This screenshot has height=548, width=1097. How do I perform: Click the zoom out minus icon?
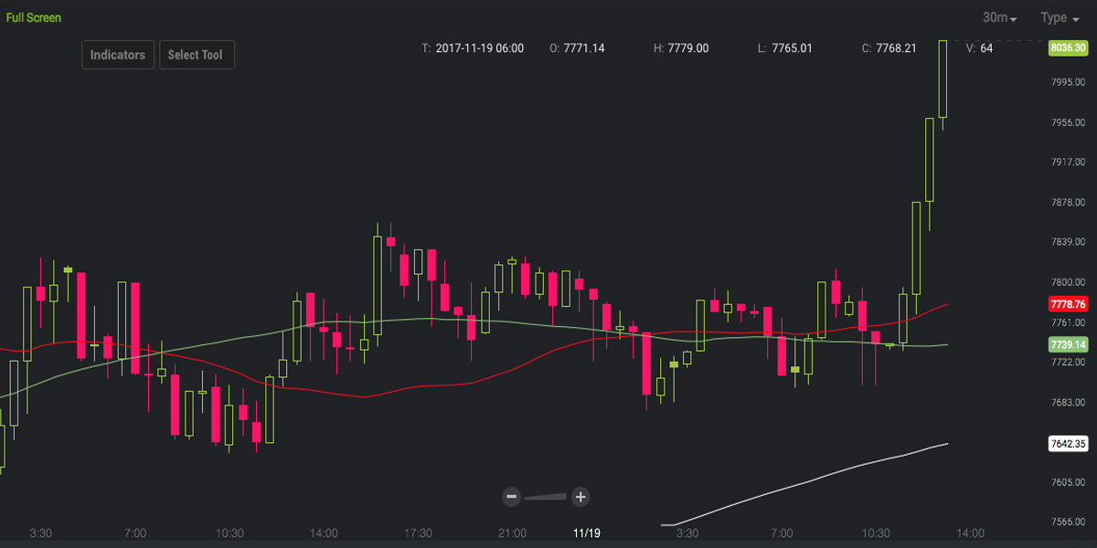(512, 497)
